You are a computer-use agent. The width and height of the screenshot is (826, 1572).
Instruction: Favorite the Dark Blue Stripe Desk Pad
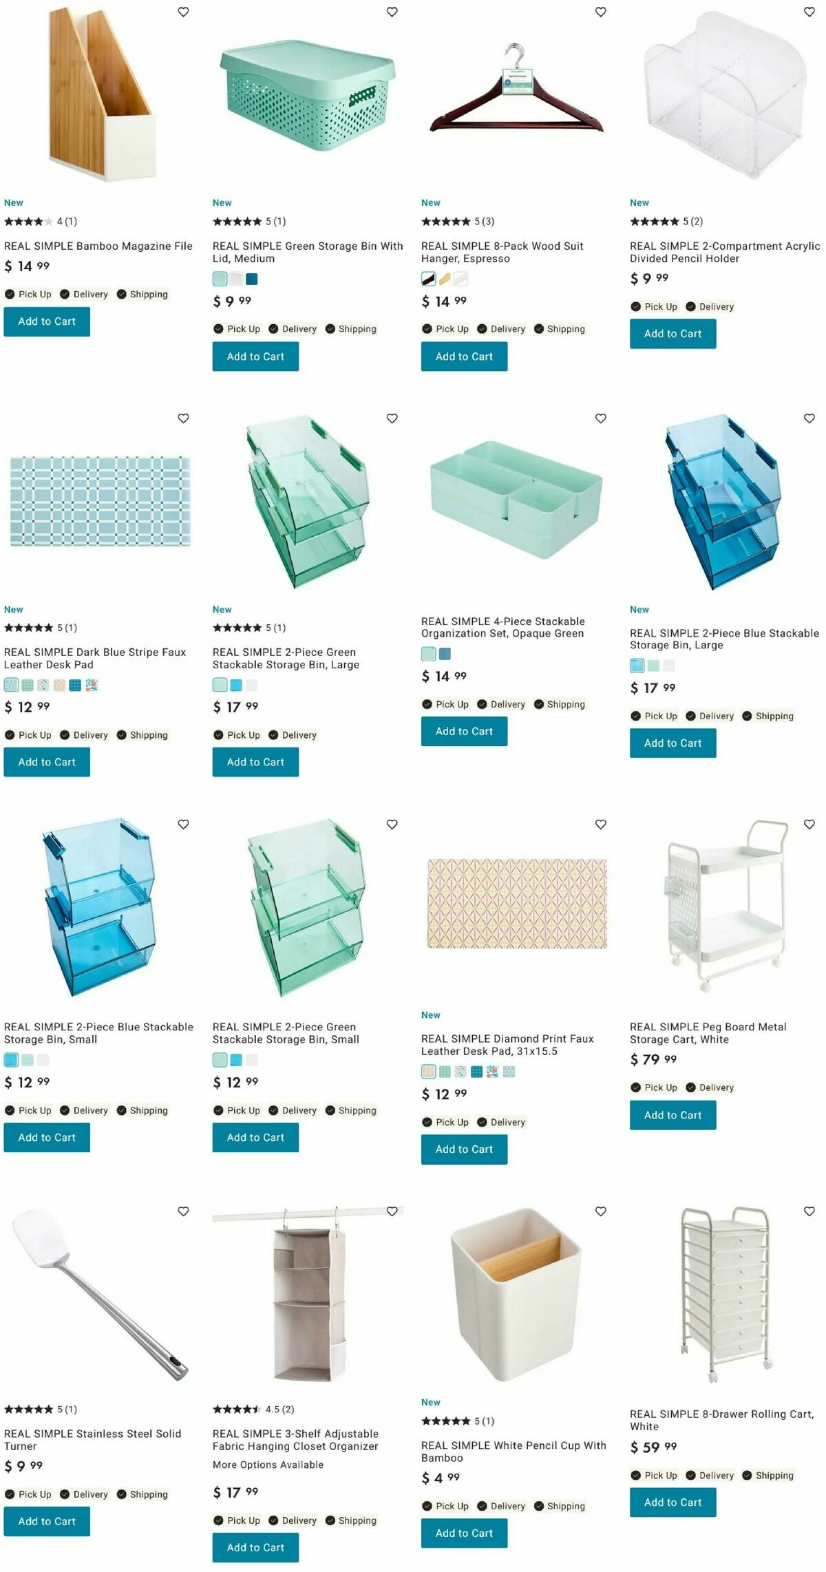tap(183, 418)
